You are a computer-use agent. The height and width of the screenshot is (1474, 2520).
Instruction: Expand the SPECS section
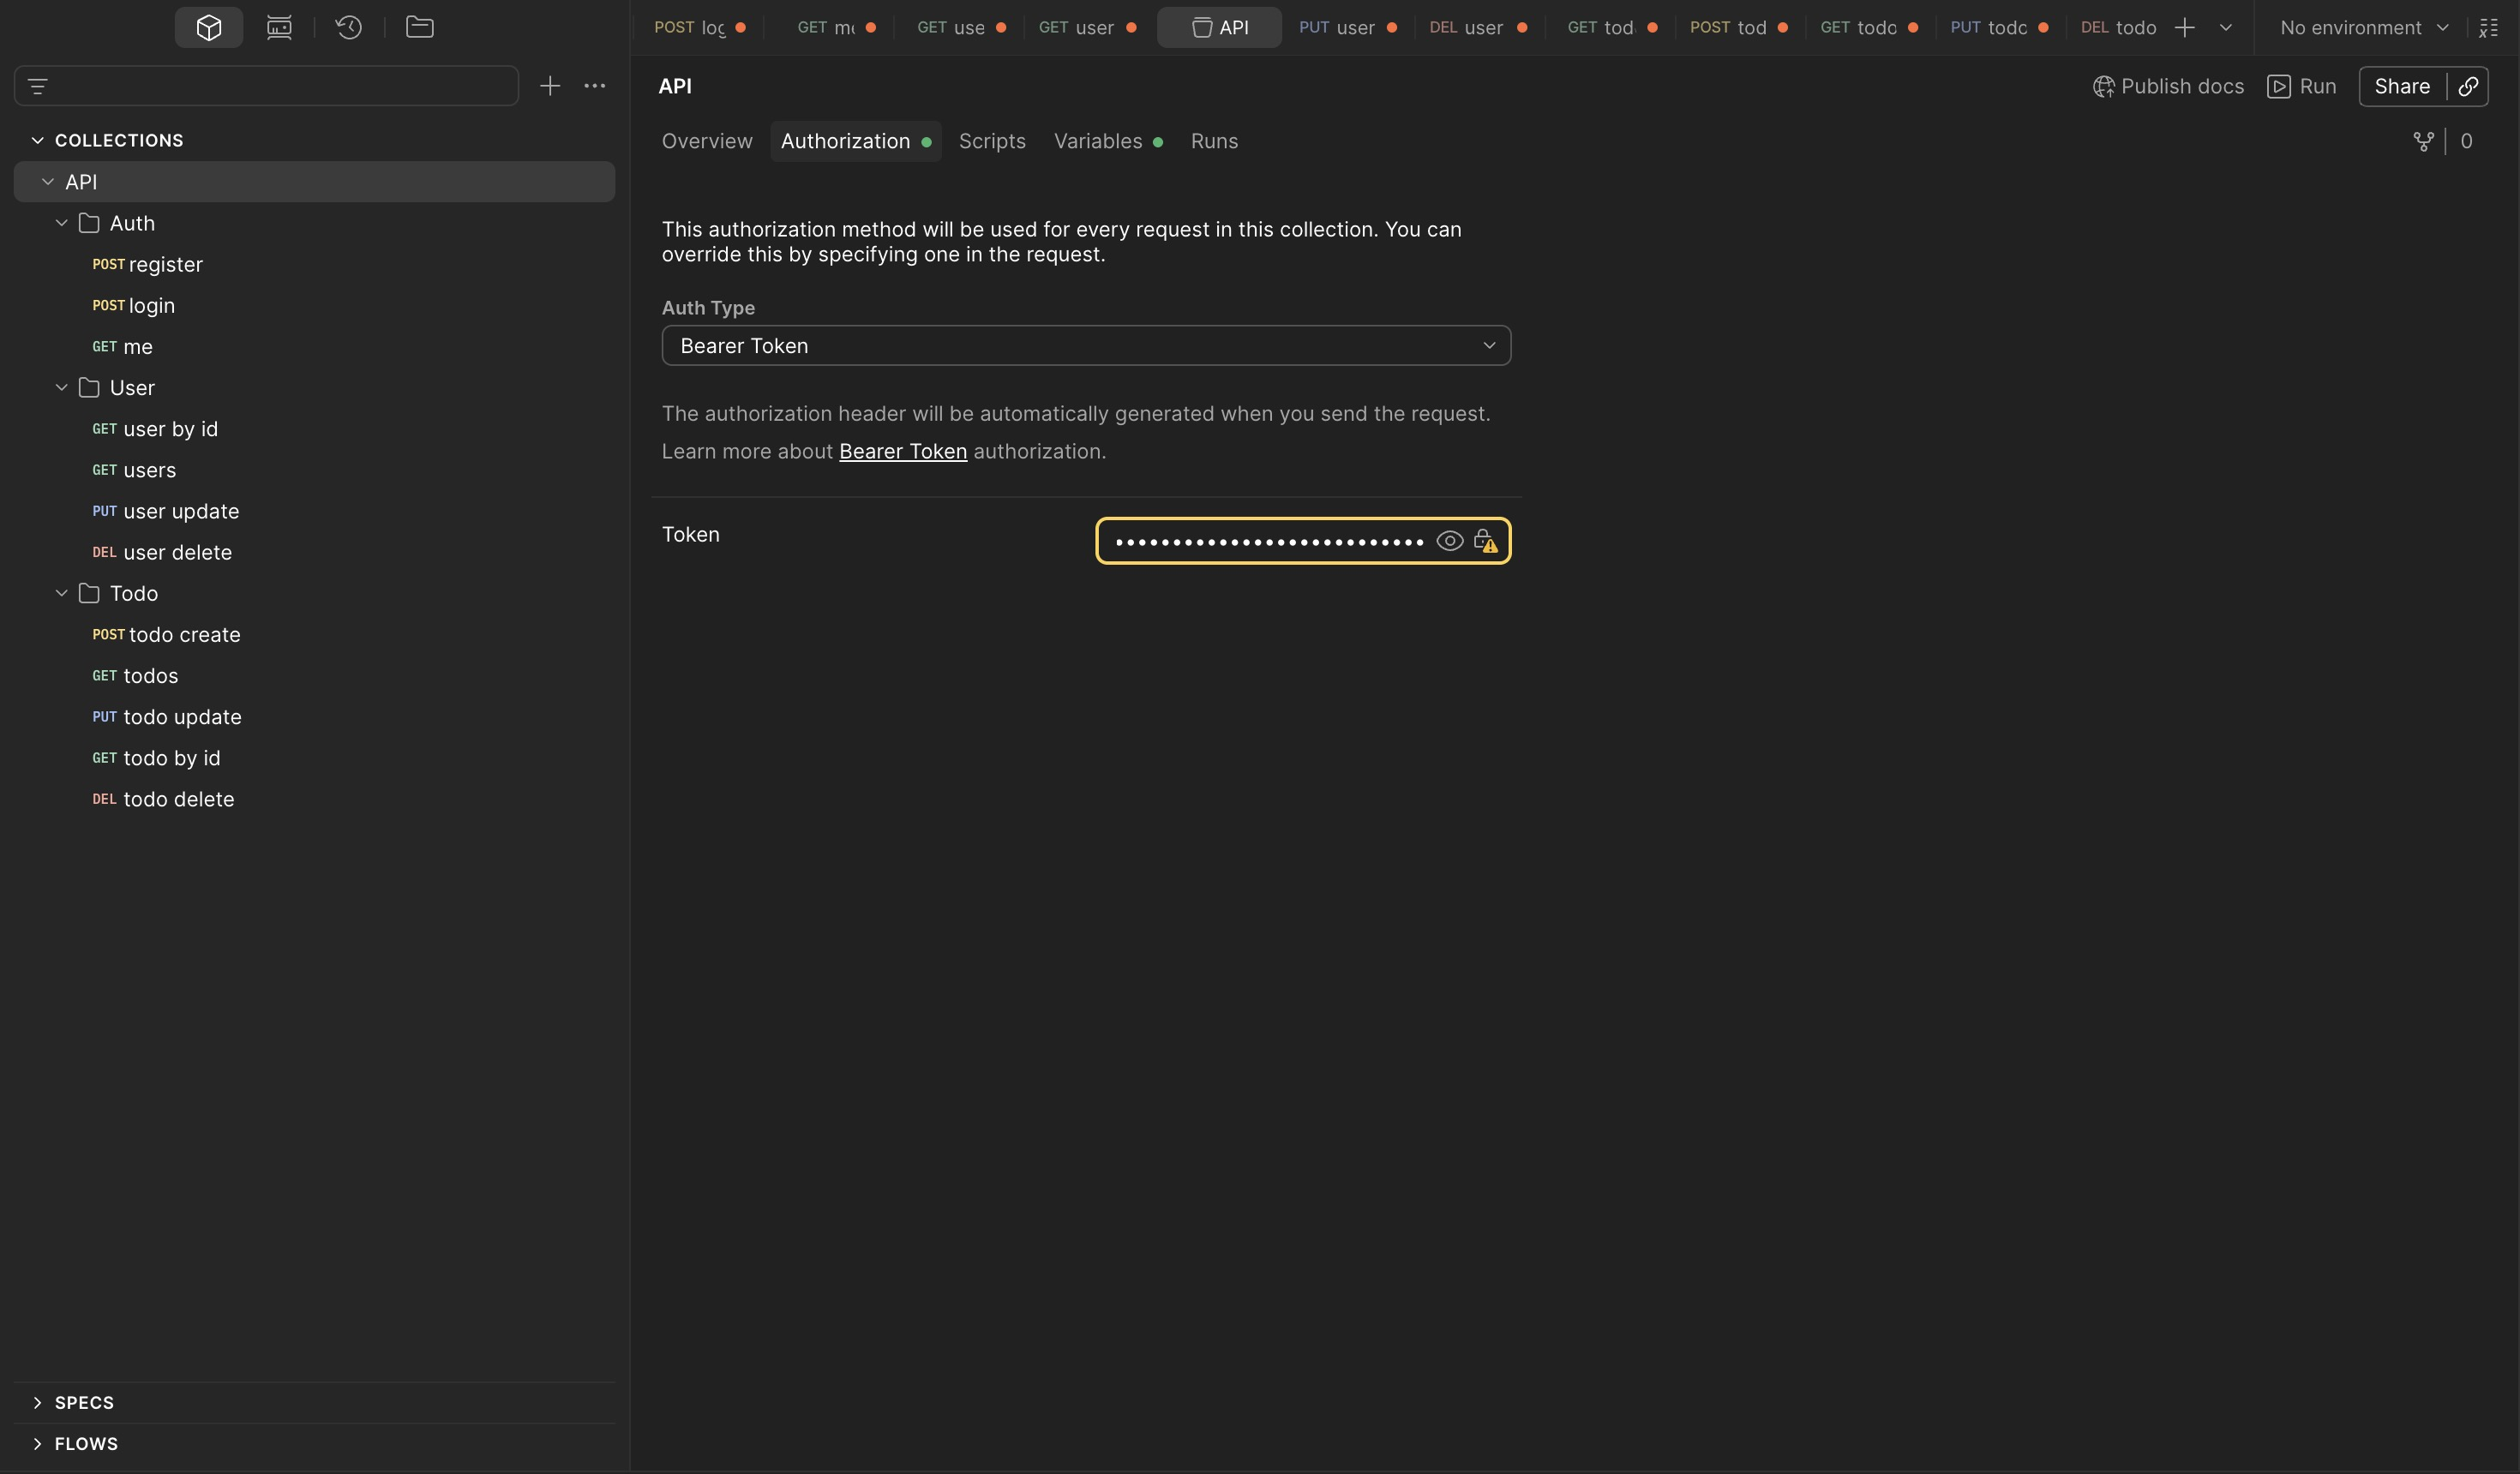[x=38, y=1403]
